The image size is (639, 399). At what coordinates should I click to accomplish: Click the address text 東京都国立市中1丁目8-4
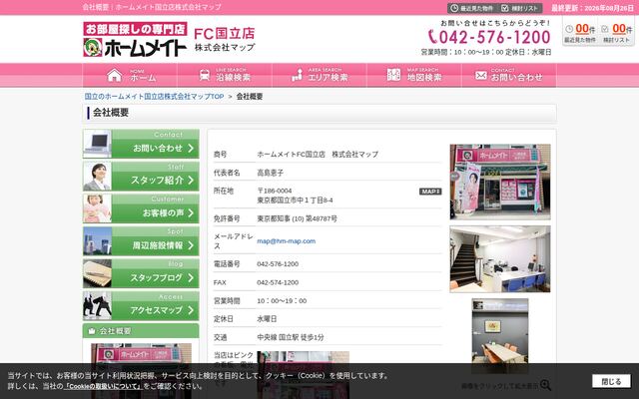point(296,200)
